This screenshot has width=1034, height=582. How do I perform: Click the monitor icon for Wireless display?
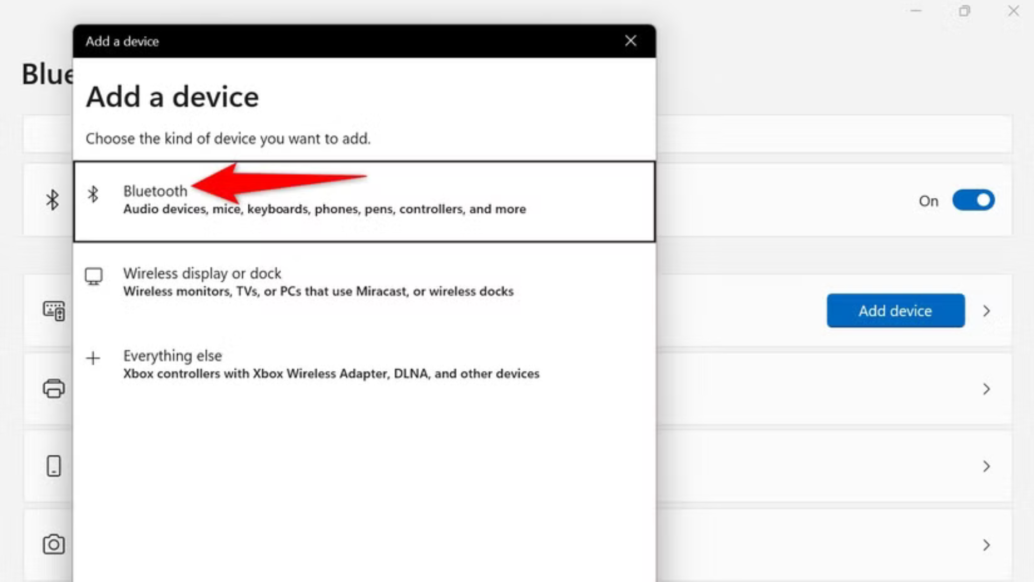[94, 276]
